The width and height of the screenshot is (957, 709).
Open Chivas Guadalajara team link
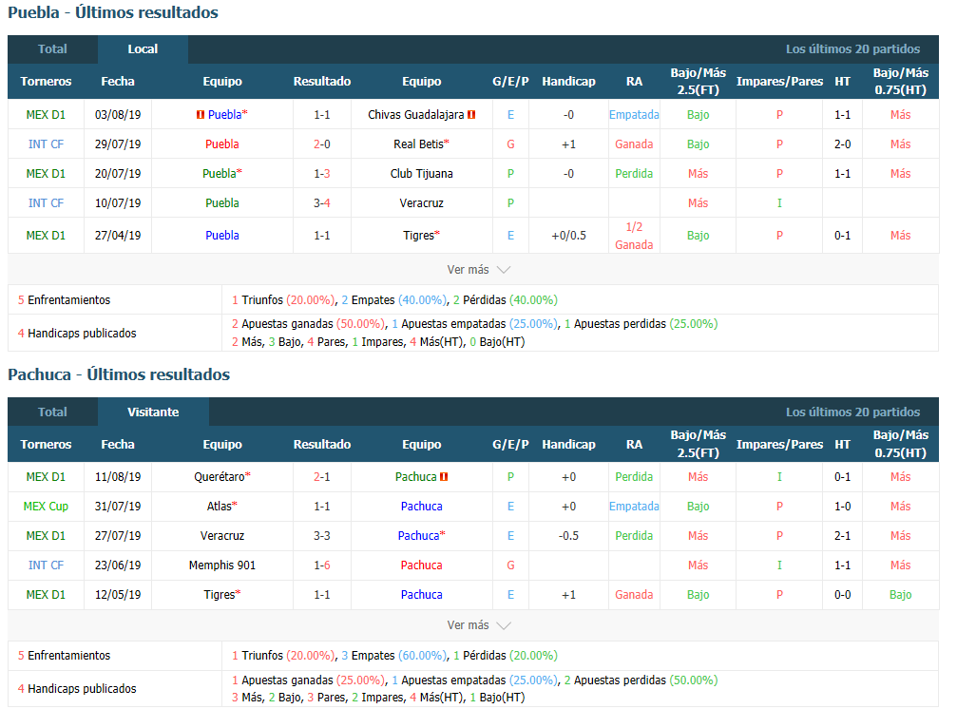pyautogui.click(x=415, y=115)
